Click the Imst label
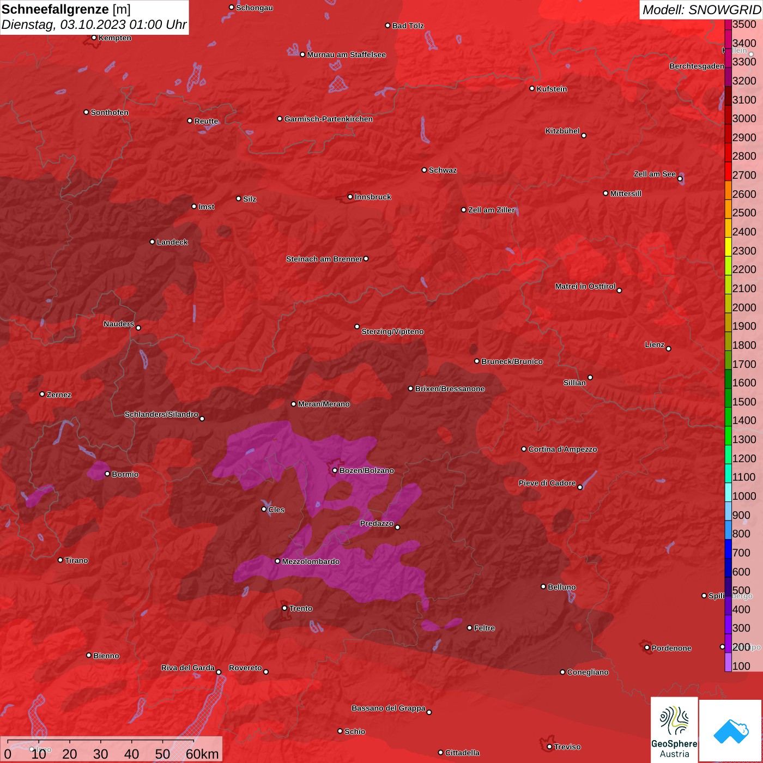763x763 pixels. coord(206,207)
